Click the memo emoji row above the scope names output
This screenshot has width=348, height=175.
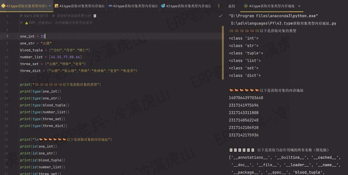242,150
